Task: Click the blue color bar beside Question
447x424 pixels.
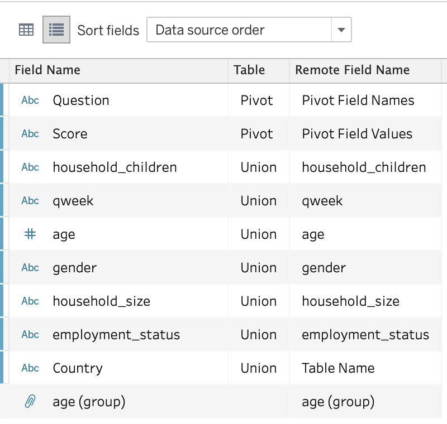Action: point(2,100)
